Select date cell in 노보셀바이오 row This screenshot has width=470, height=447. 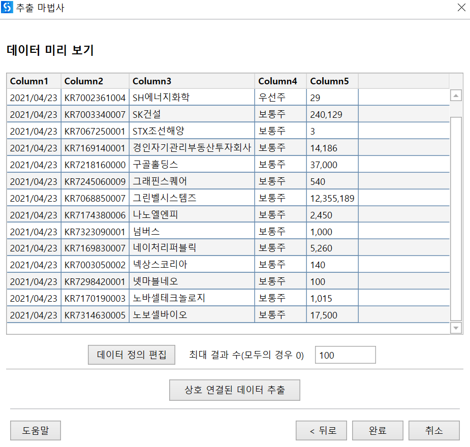pyautogui.click(x=34, y=315)
